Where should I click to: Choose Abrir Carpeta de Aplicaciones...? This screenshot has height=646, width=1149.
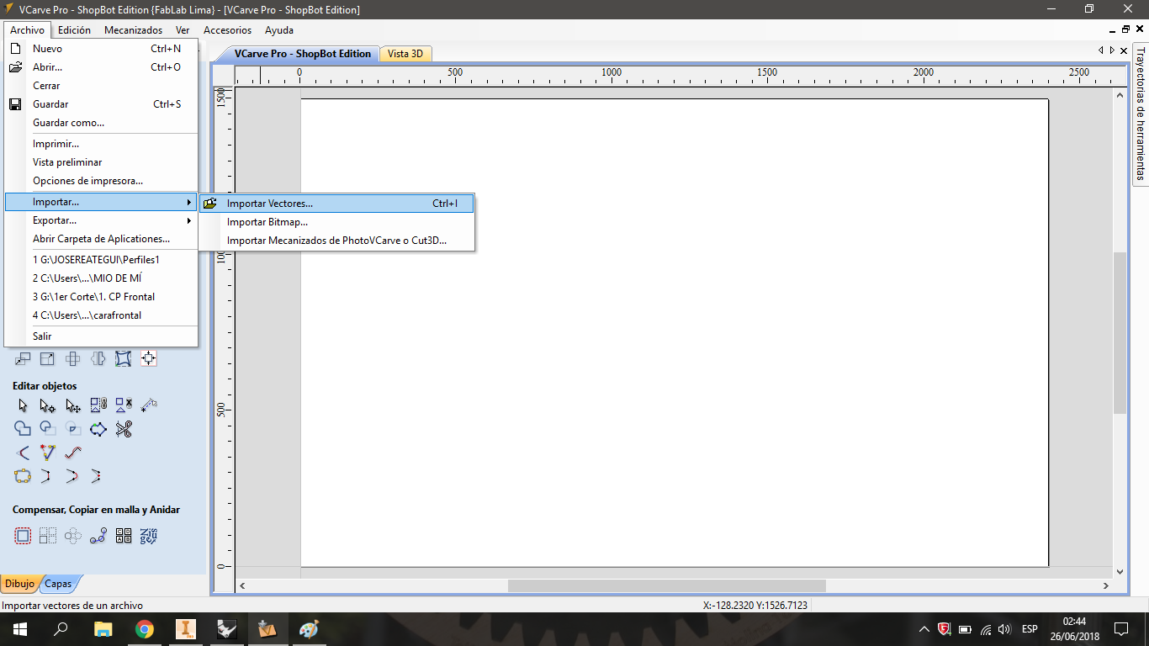[101, 239]
